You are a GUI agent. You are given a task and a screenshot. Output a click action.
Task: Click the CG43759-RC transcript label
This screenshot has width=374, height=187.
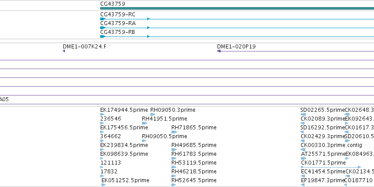point(118,15)
